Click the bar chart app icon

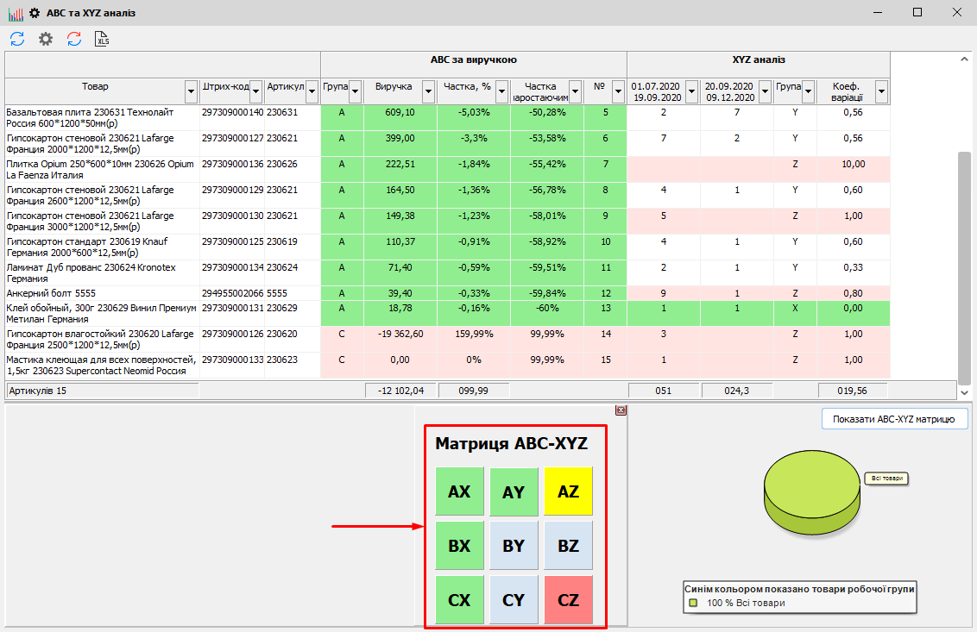click(15, 13)
